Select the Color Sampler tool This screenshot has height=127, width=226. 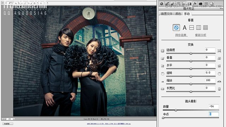pos(12,3)
